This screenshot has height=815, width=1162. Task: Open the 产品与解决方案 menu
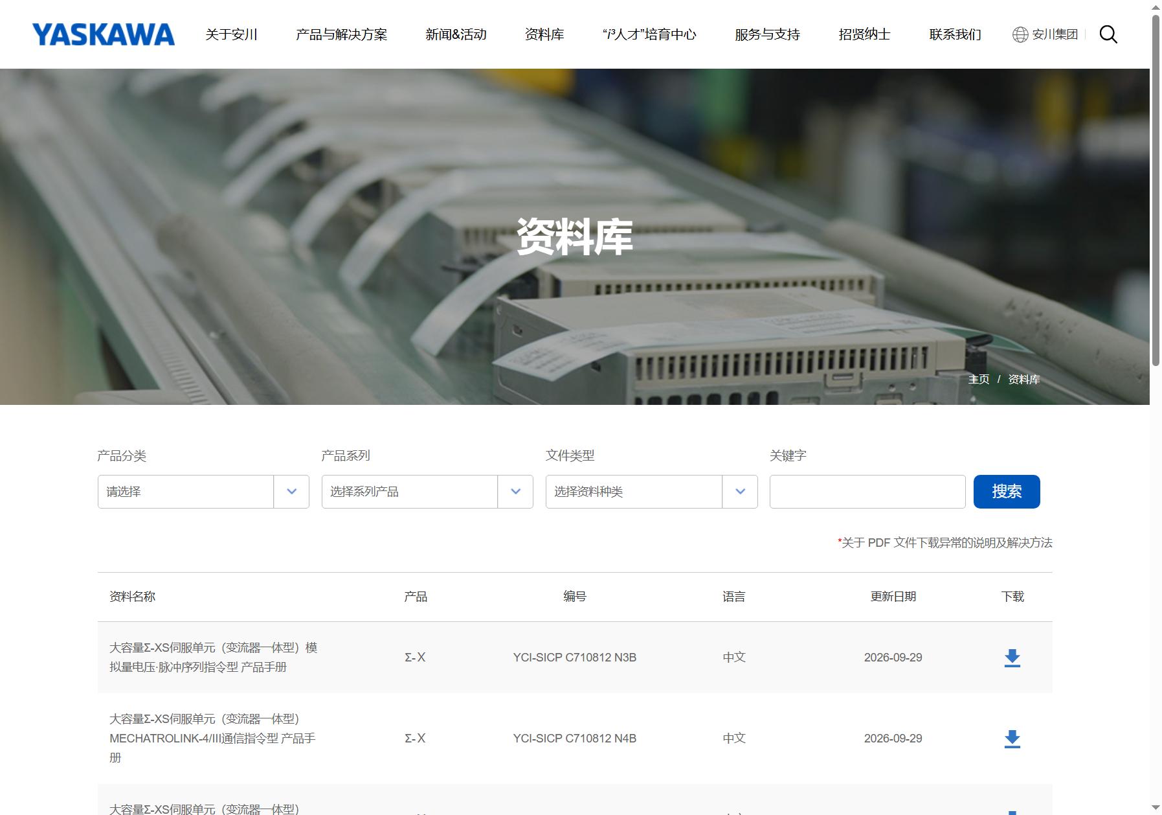click(341, 34)
